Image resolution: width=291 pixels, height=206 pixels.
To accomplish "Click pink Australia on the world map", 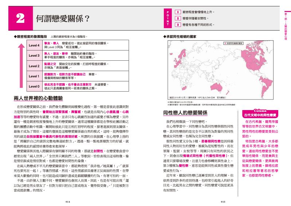I will [216, 86].
